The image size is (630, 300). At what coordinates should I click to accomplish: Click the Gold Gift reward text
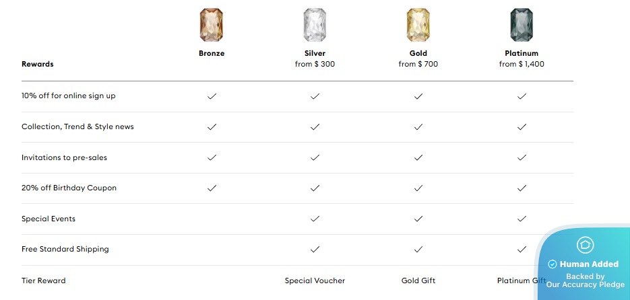pos(418,280)
